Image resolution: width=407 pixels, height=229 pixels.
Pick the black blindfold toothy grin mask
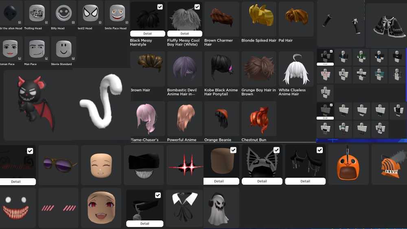(144, 165)
